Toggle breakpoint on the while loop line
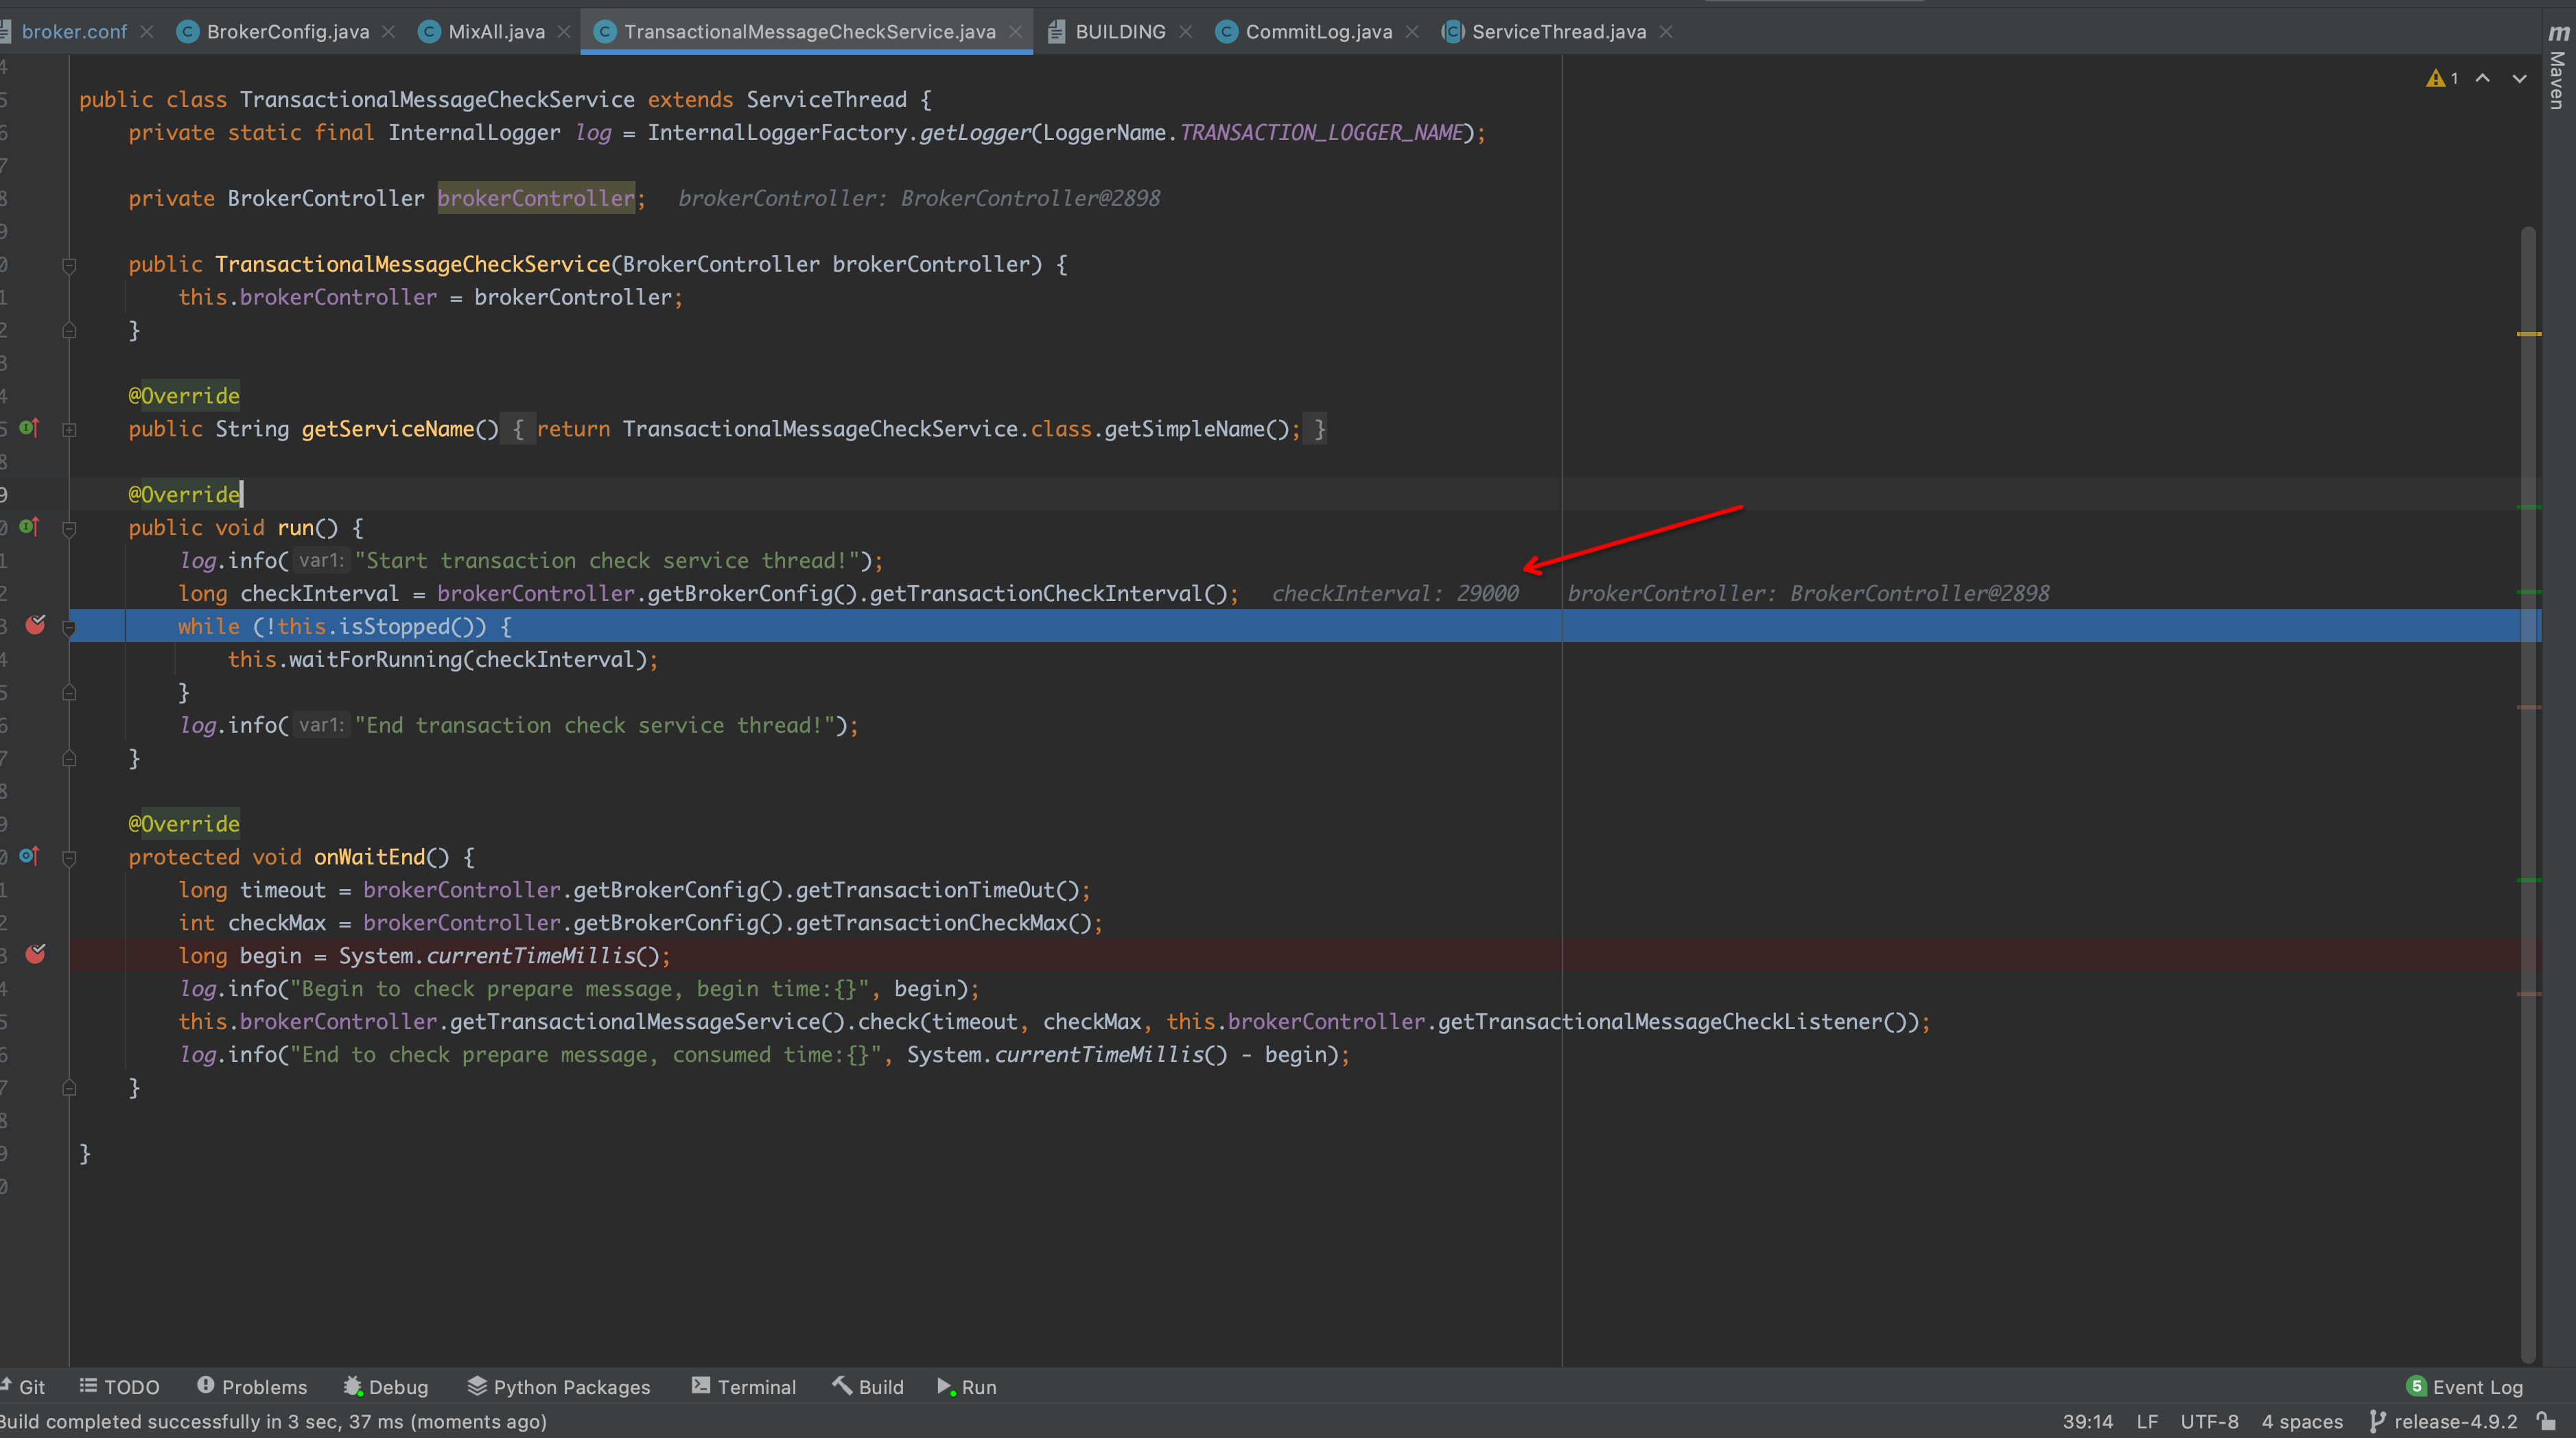The width and height of the screenshot is (2576, 1438). [x=35, y=625]
